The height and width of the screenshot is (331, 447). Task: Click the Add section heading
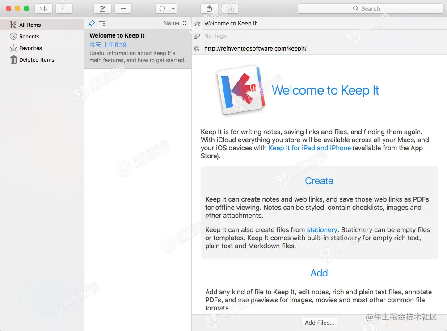pyautogui.click(x=319, y=273)
